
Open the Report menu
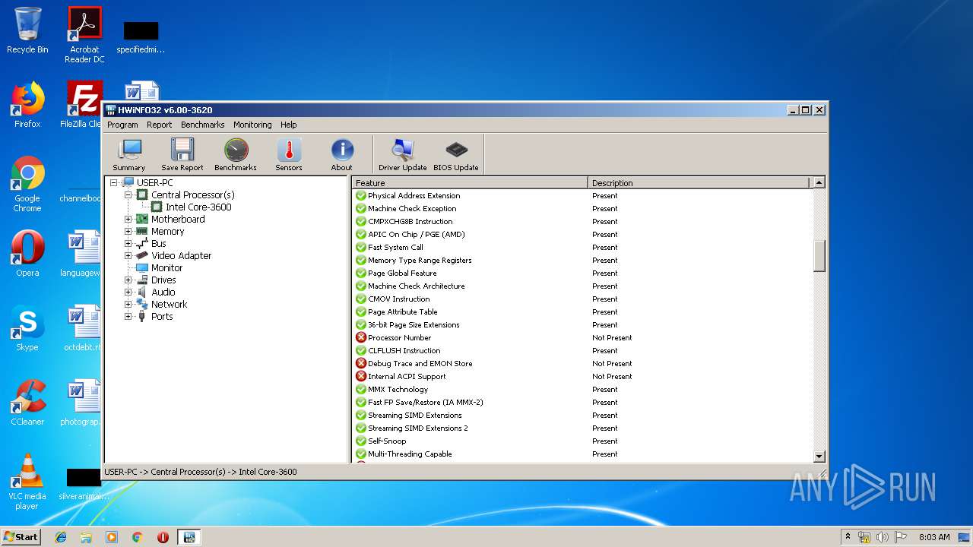pos(159,125)
